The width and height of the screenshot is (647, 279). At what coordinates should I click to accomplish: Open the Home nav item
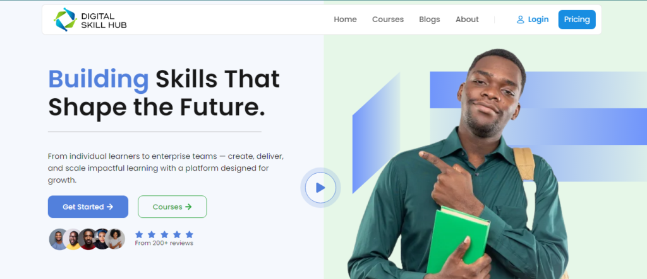346,20
